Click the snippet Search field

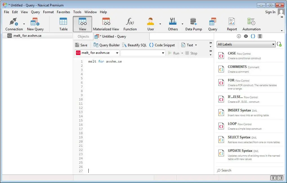pos(250,170)
